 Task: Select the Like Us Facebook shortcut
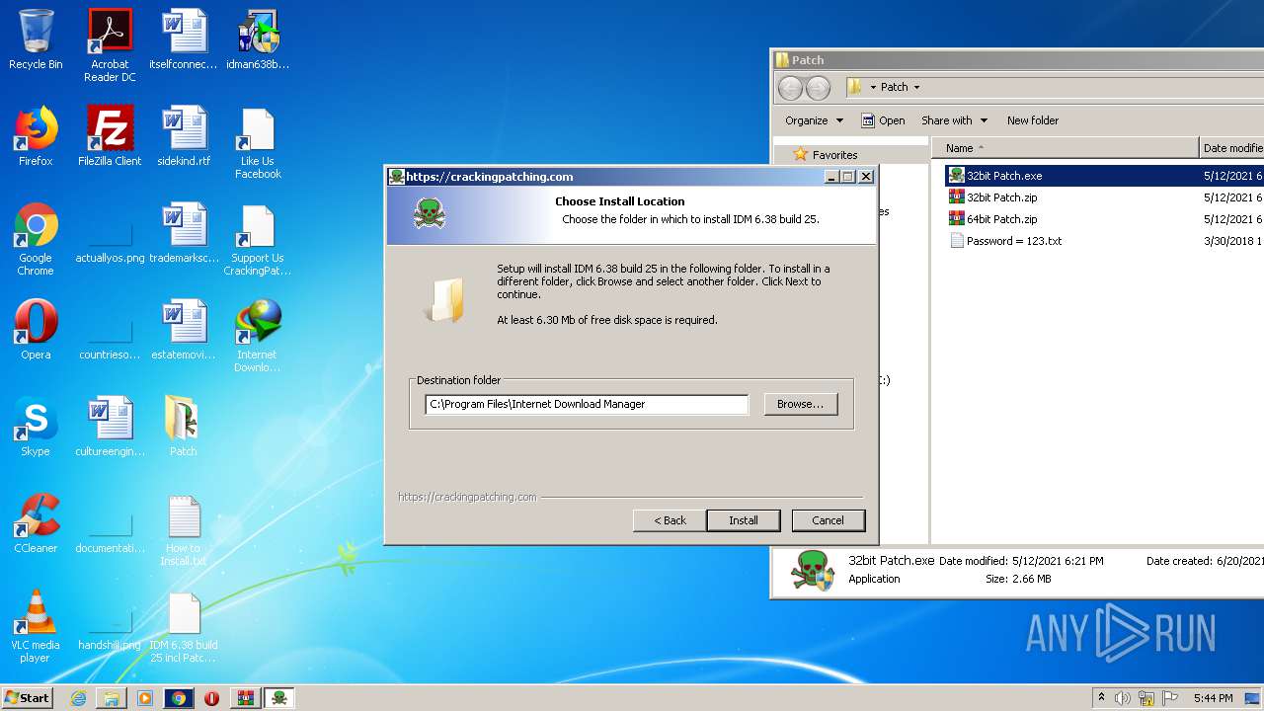click(258, 143)
